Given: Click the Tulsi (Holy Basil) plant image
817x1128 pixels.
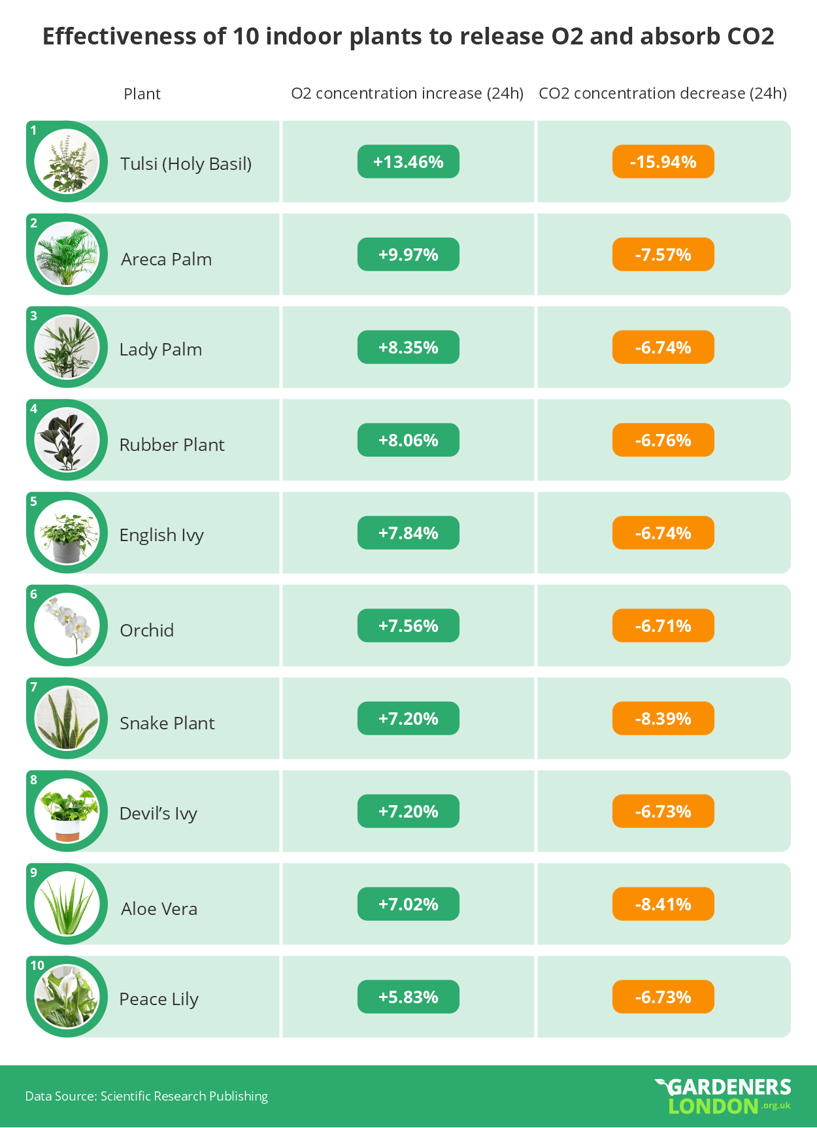Looking at the screenshot, I should click(x=67, y=161).
